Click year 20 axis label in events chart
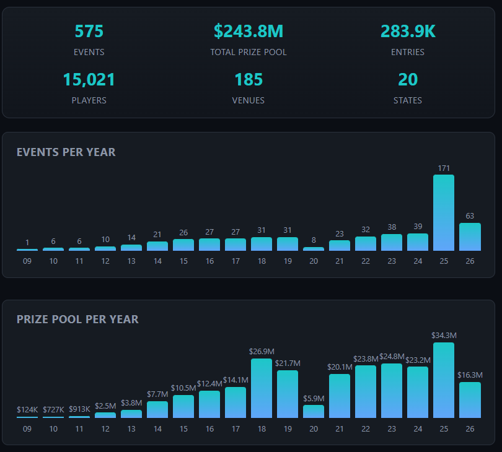The height and width of the screenshot is (452, 502). coord(314,261)
